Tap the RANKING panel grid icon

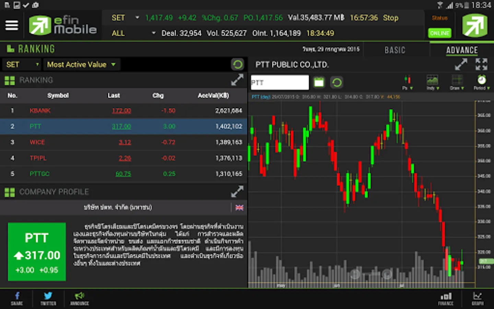10,81
